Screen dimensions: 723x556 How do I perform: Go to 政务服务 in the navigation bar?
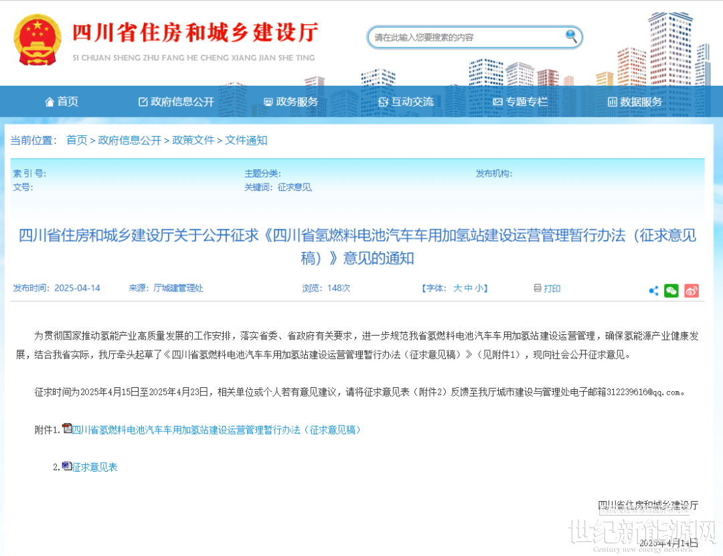click(291, 102)
